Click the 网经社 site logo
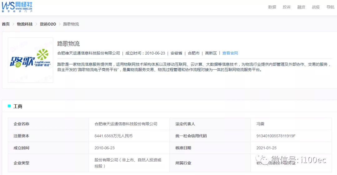The image size is (337, 175). point(17,6)
